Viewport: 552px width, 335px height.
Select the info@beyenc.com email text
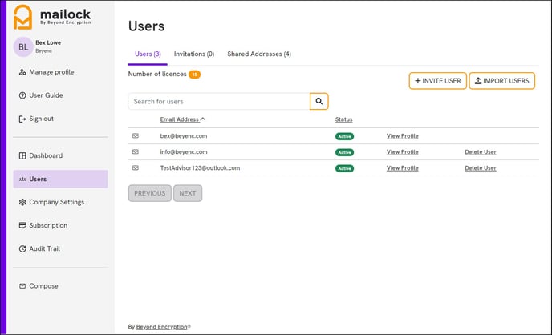coord(184,151)
